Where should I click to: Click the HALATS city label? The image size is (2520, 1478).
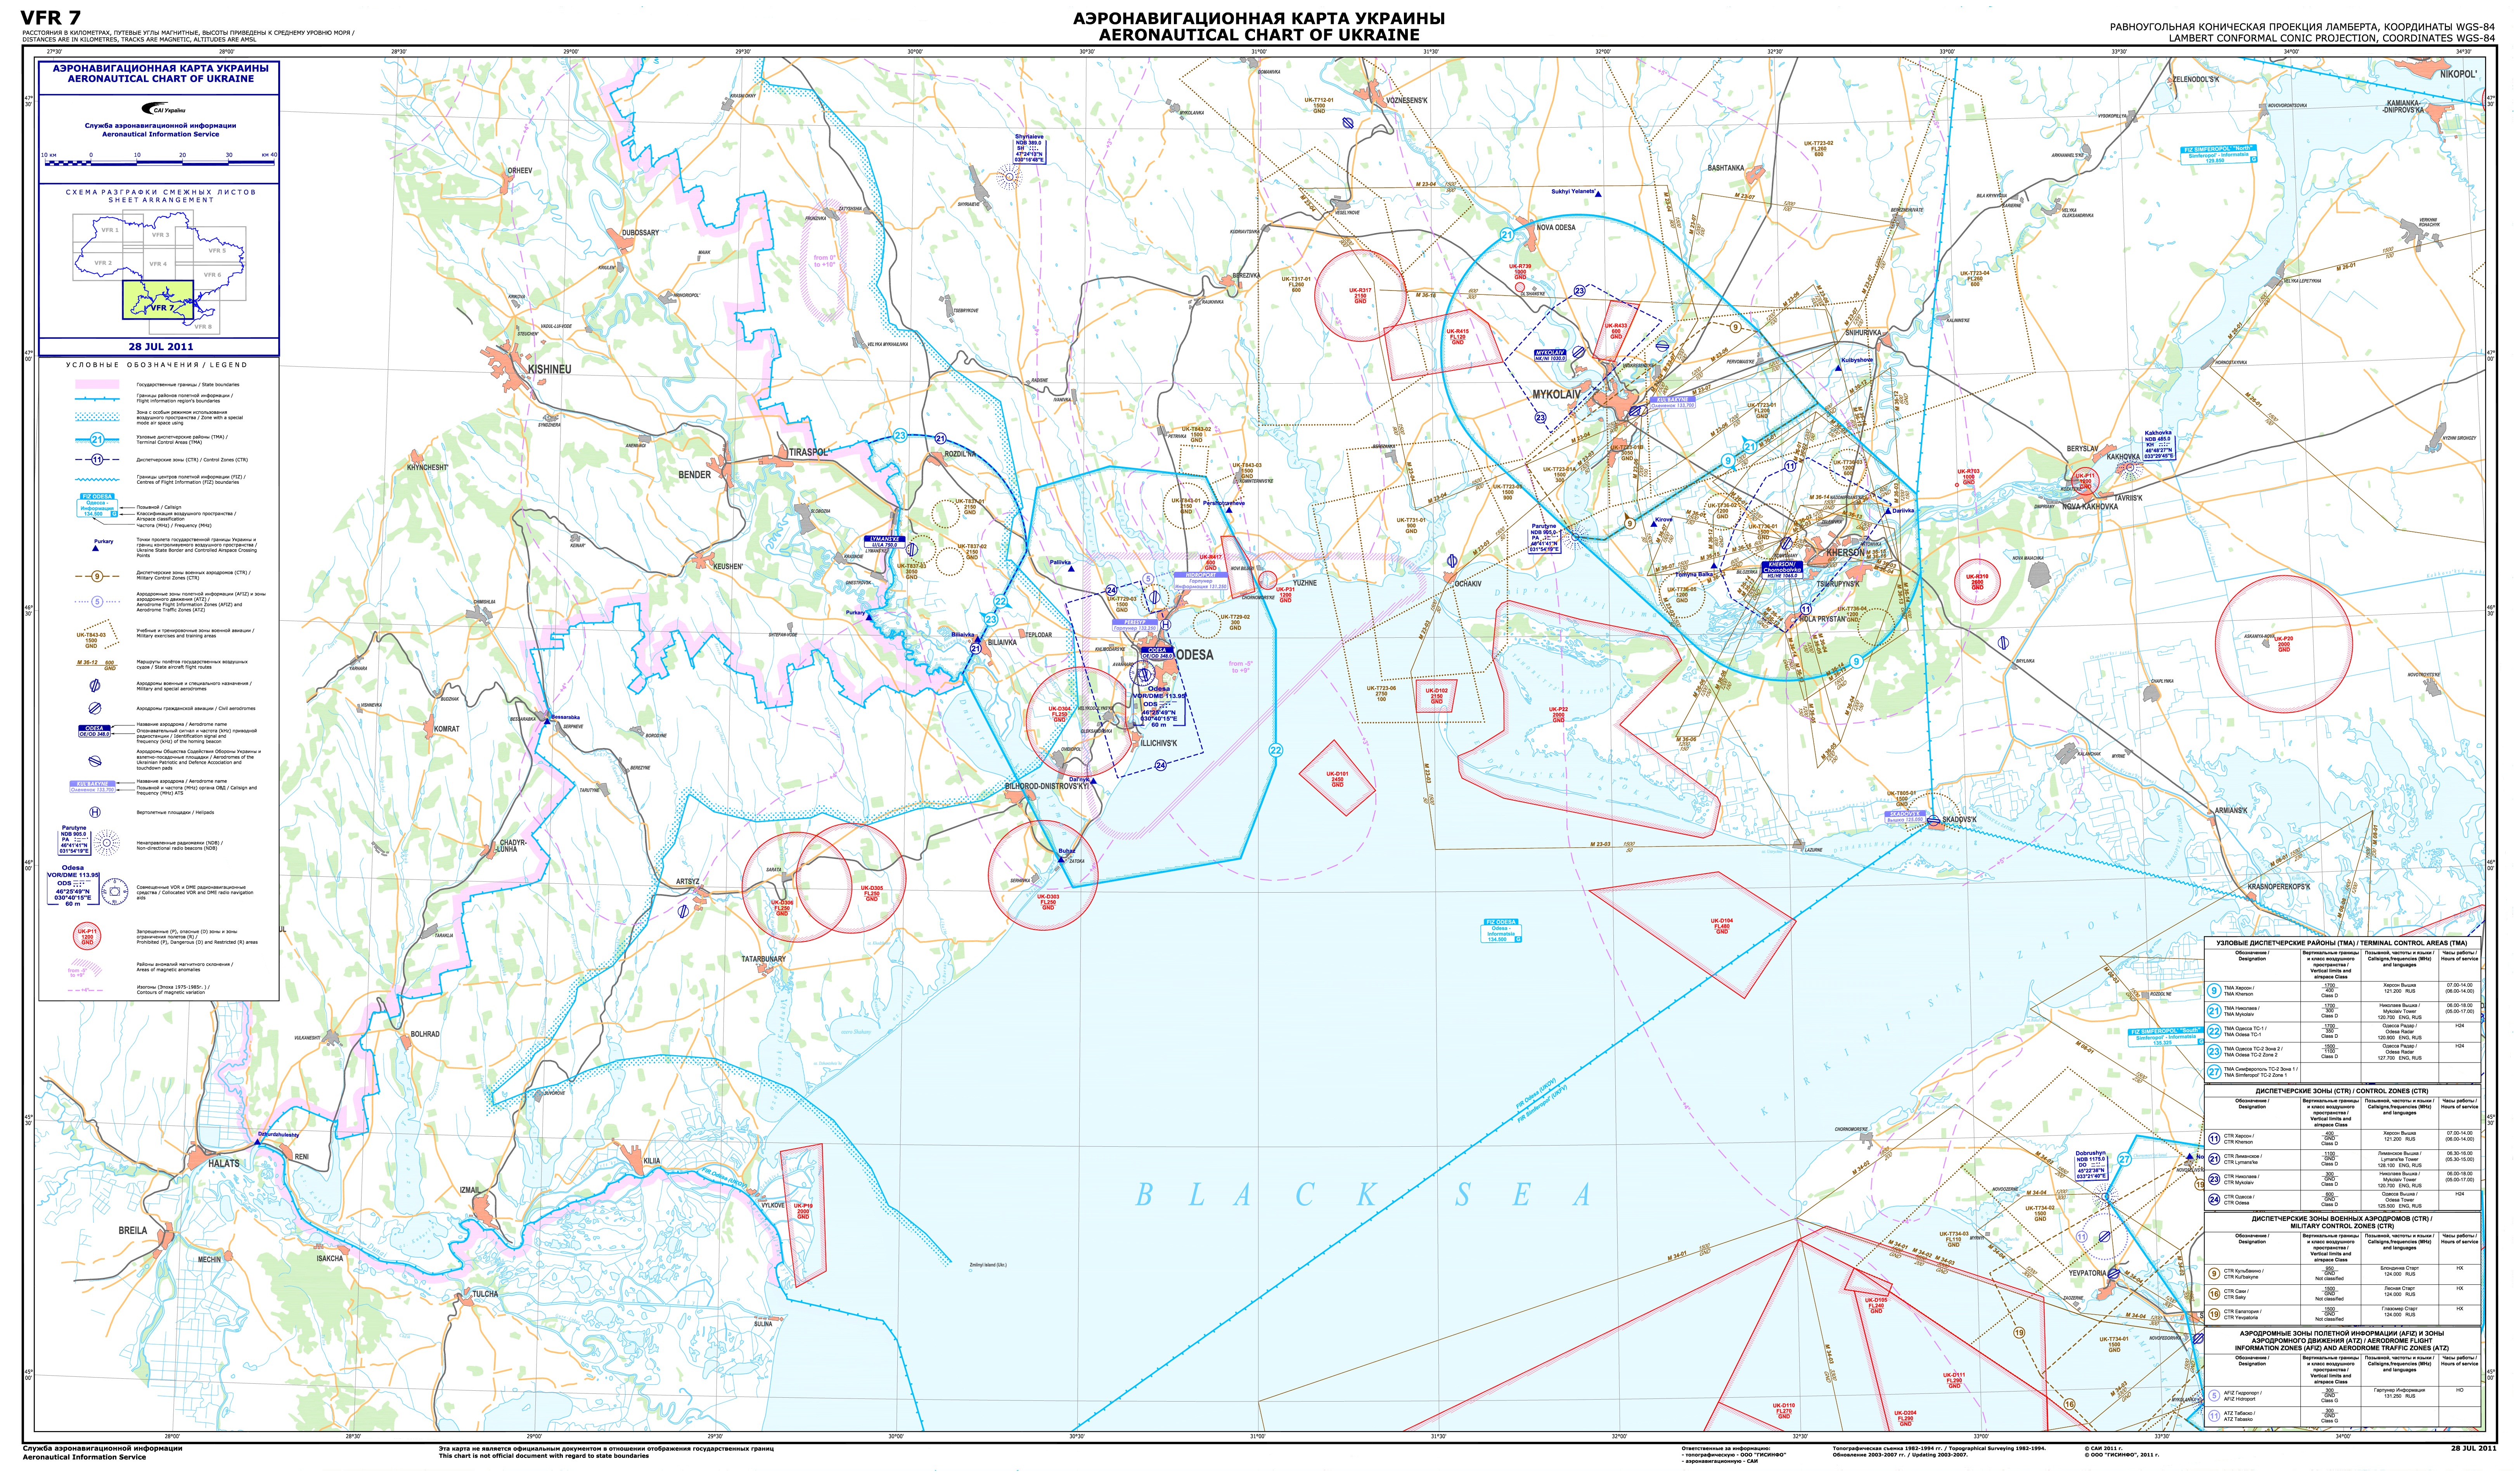(x=223, y=1164)
